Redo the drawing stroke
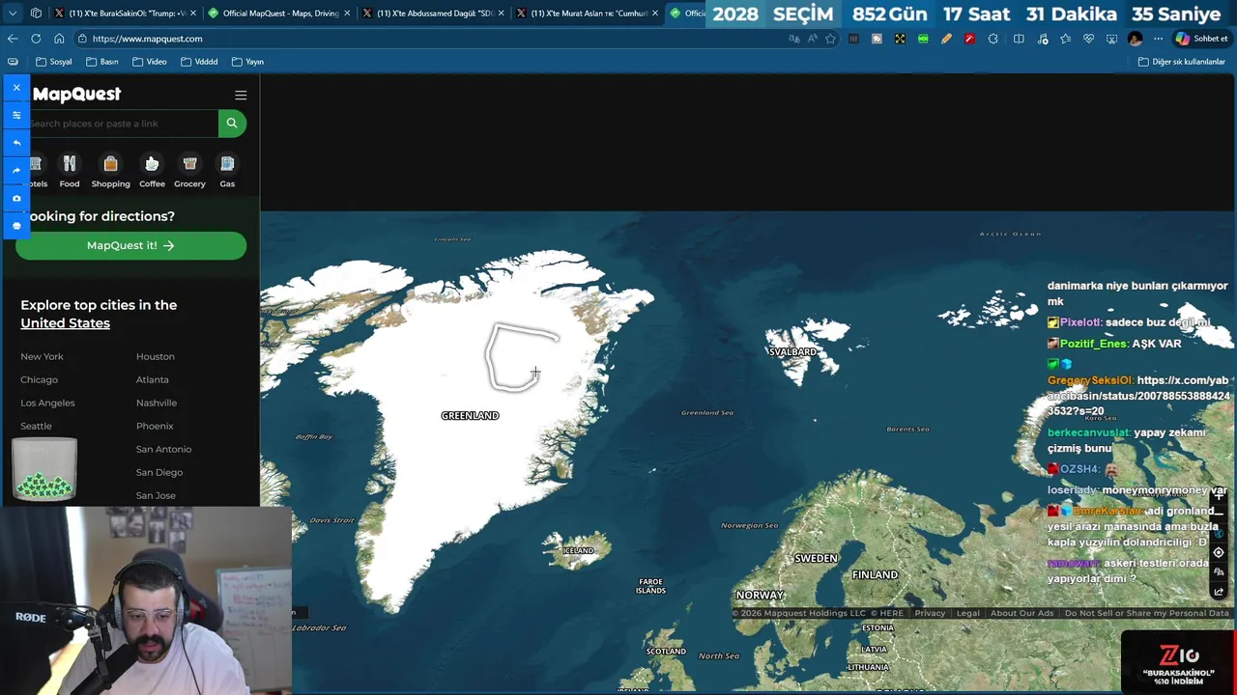1237x695 pixels. (16, 170)
